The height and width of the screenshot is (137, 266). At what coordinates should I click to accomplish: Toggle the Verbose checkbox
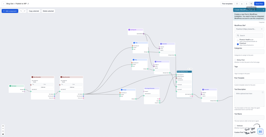coord(235,126)
